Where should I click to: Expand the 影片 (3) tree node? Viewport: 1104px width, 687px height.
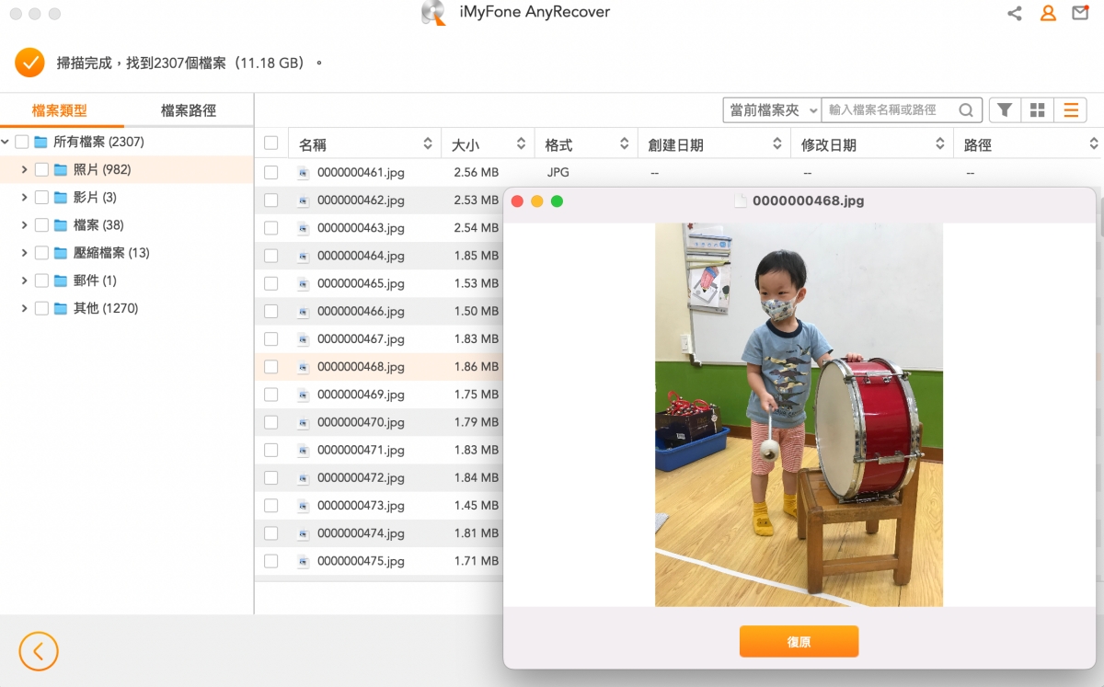[x=24, y=198]
